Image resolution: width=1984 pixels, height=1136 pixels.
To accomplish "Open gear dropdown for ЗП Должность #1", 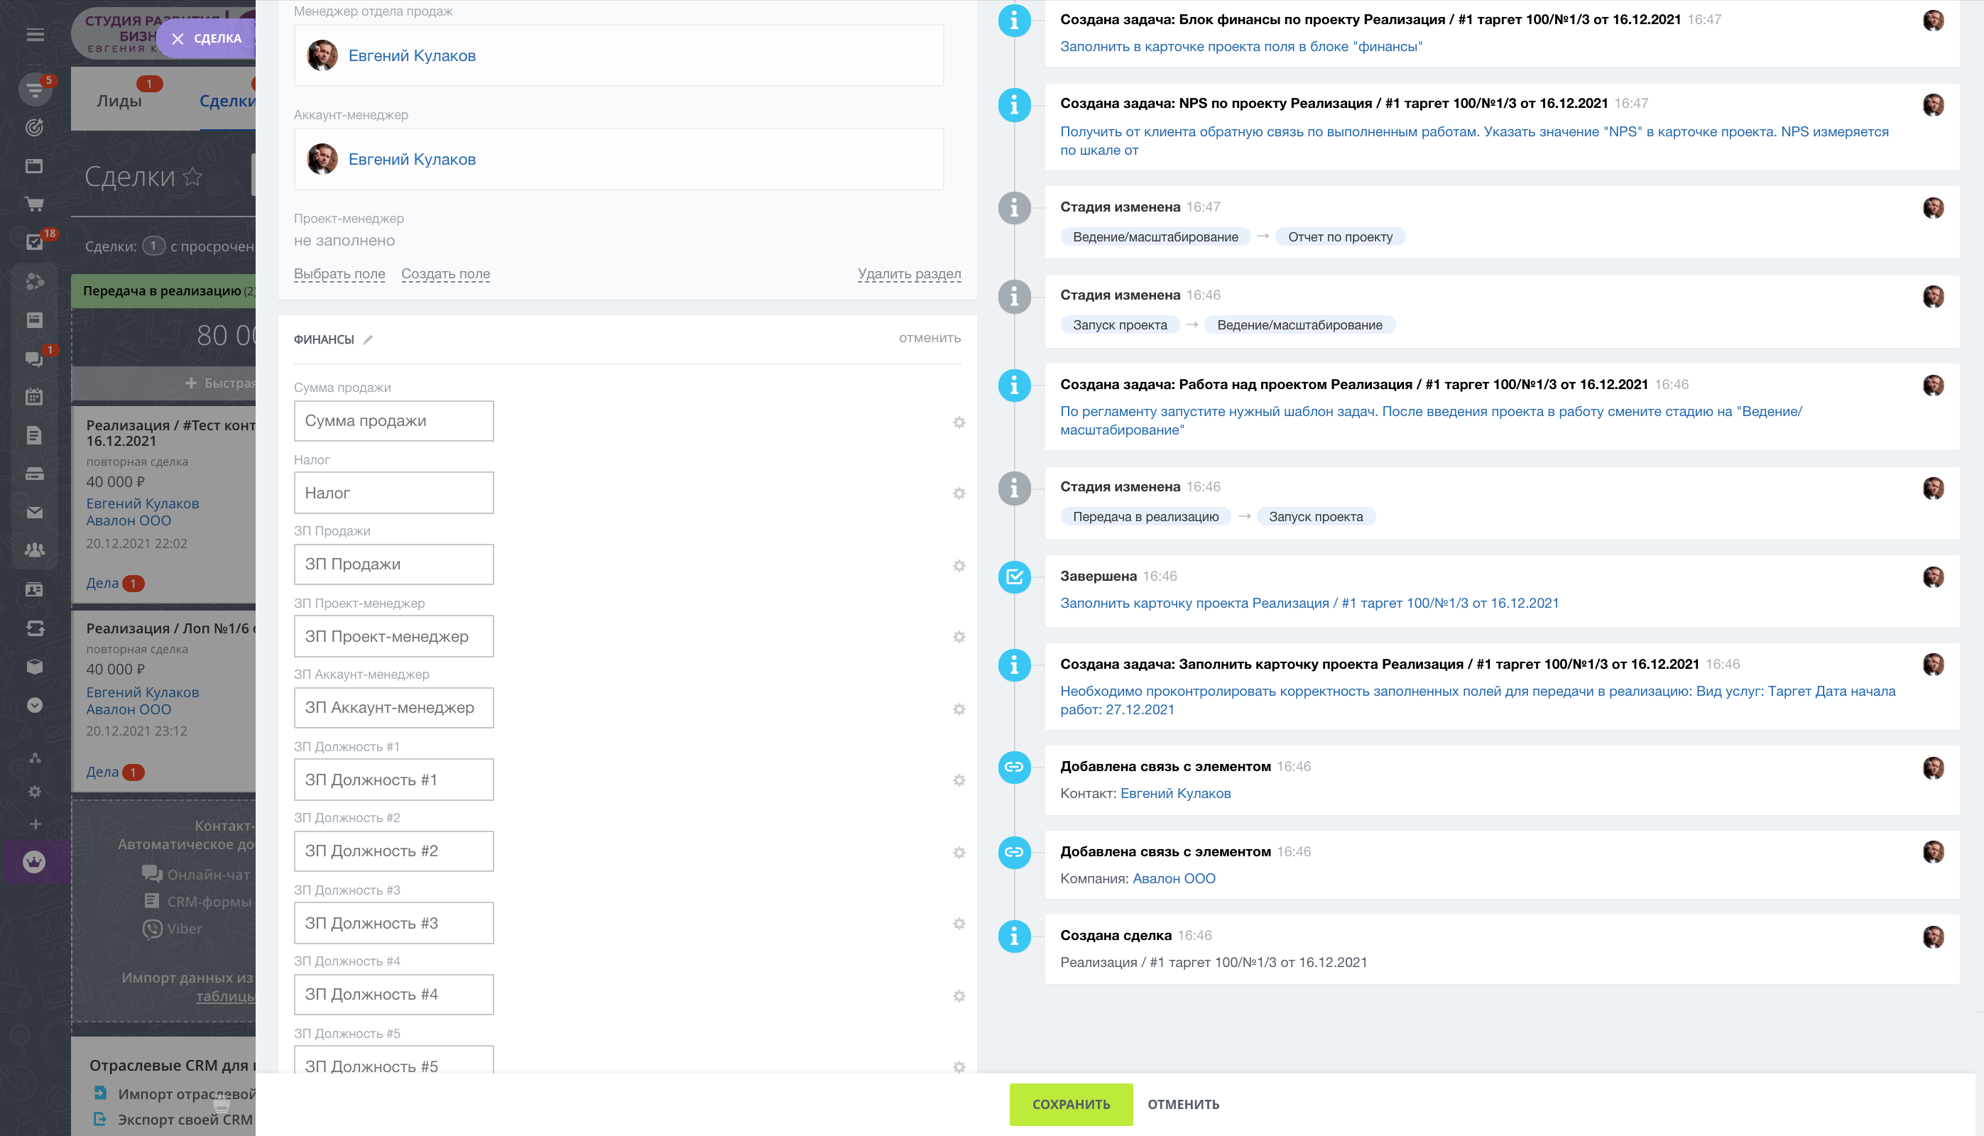I will pyautogui.click(x=959, y=780).
